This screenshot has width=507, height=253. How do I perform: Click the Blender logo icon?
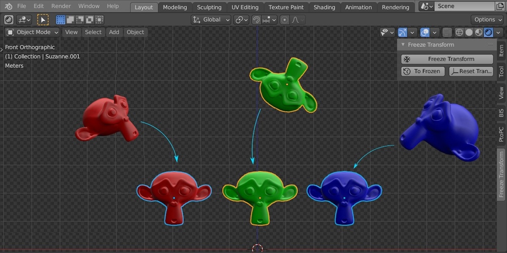tap(9, 6)
